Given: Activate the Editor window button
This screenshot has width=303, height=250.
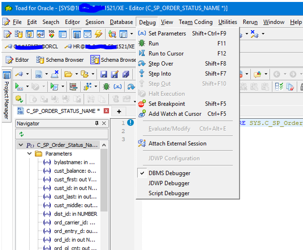Looking at the screenshot, I should coord(17,60).
